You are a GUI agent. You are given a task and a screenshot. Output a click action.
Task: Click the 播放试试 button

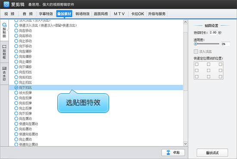coord(212,153)
